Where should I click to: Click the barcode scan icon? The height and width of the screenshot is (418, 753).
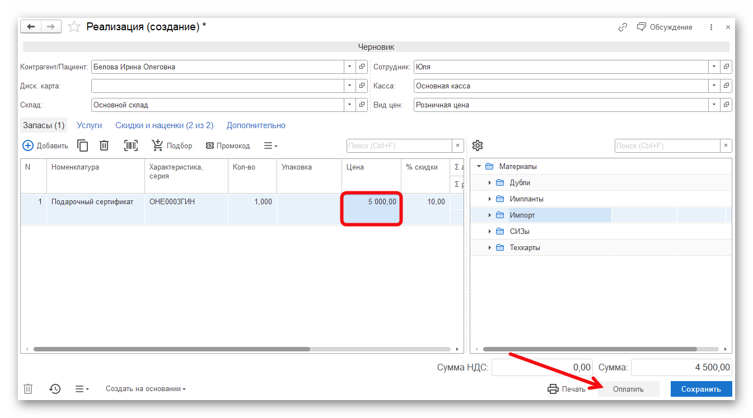(131, 145)
